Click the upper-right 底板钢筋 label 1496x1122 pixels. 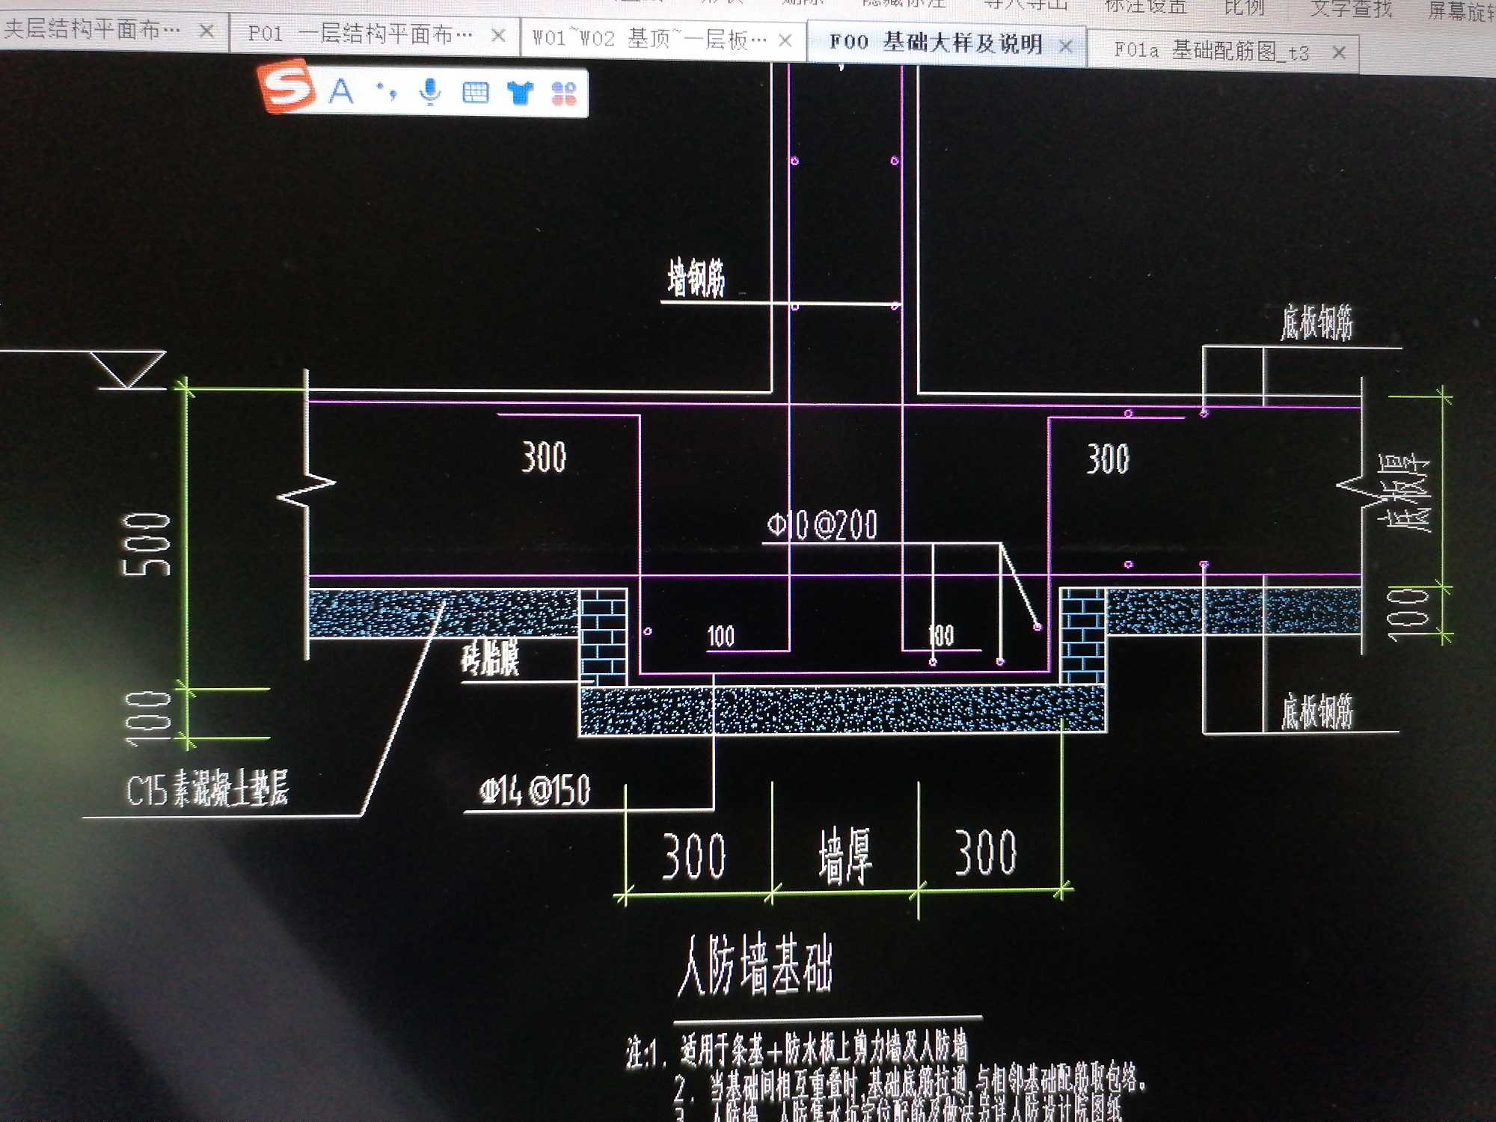pyautogui.click(x=1316, y=322)
